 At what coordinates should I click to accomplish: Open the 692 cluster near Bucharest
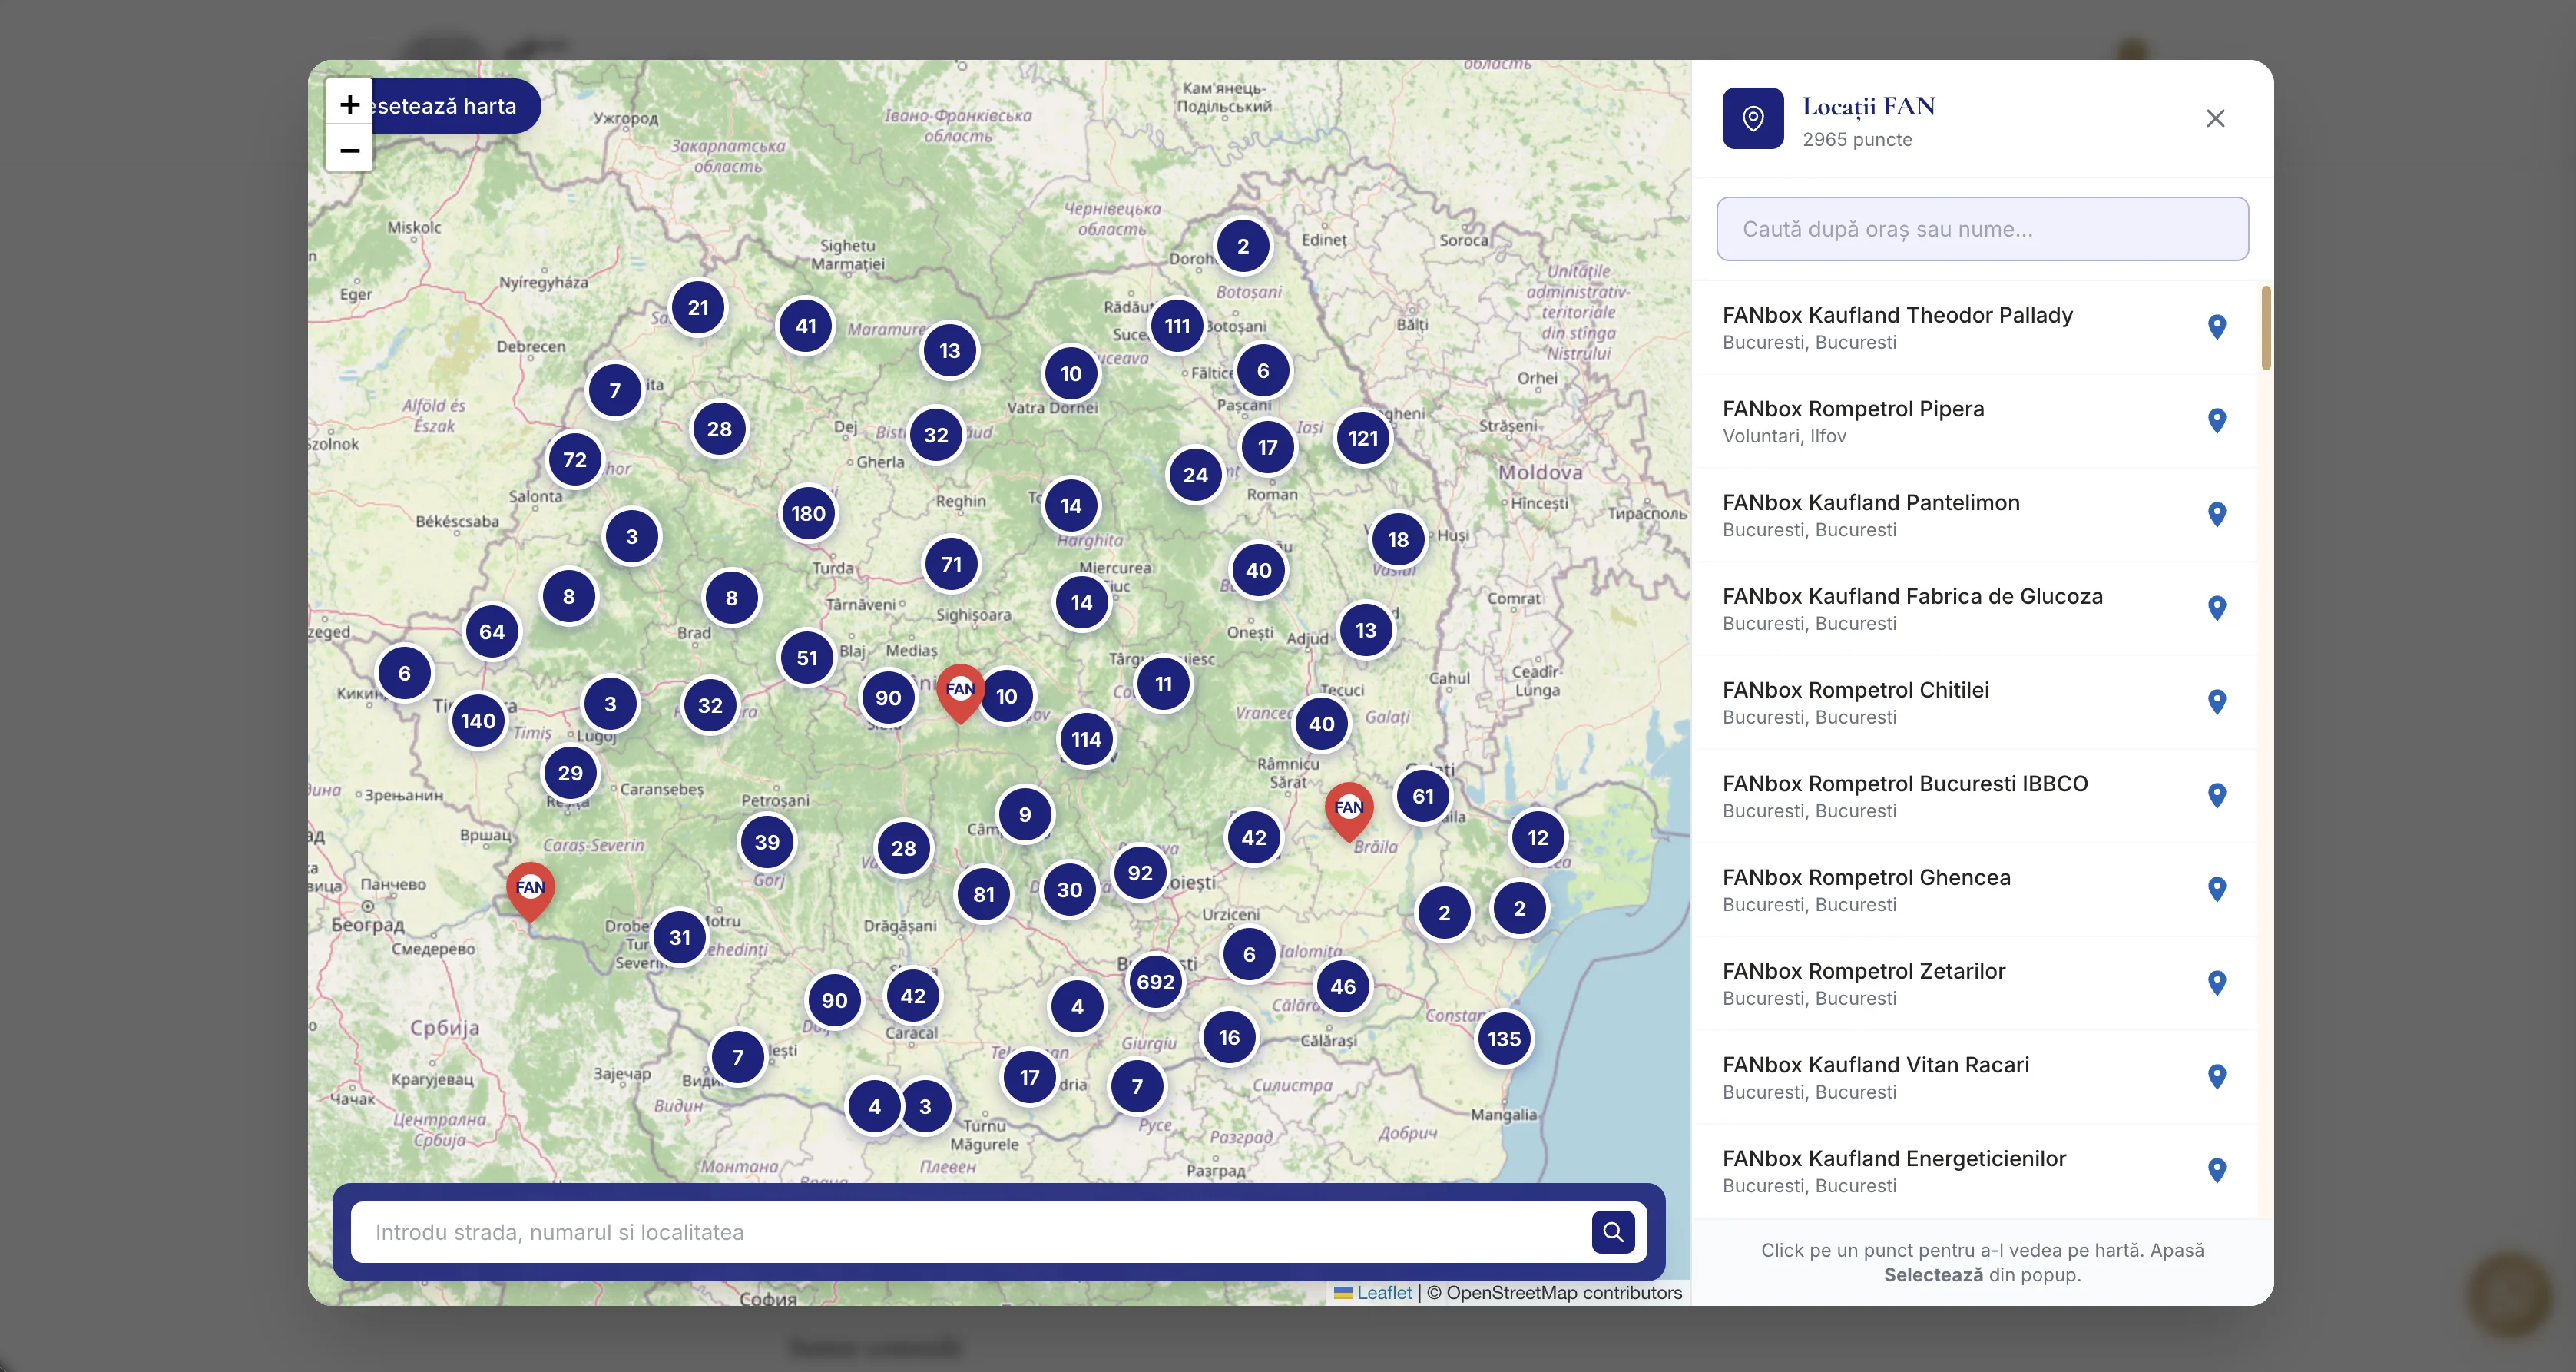(x=1155, y=982)
